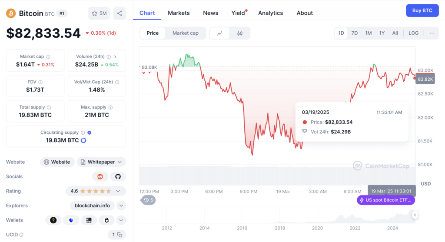Image resolution: width=445 pixels, height=242 pixels.
Task: Click the $24.25B volume value
Action: [86, 65]
